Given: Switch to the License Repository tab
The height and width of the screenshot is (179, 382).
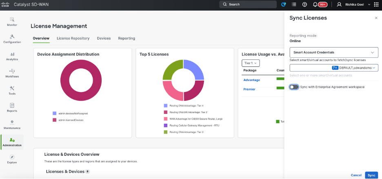Looking at the screenshot, I should point(73,38).
